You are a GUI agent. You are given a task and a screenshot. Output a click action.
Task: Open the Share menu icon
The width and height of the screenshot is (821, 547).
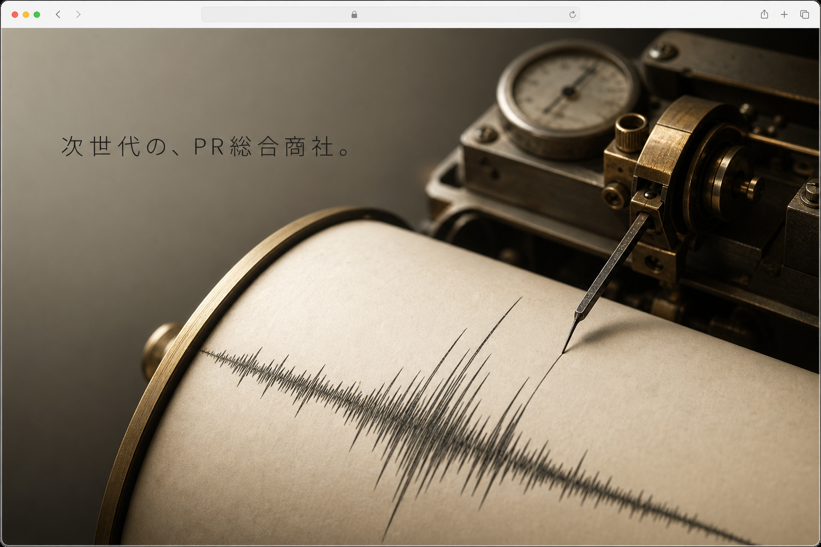tap(764, 14)
